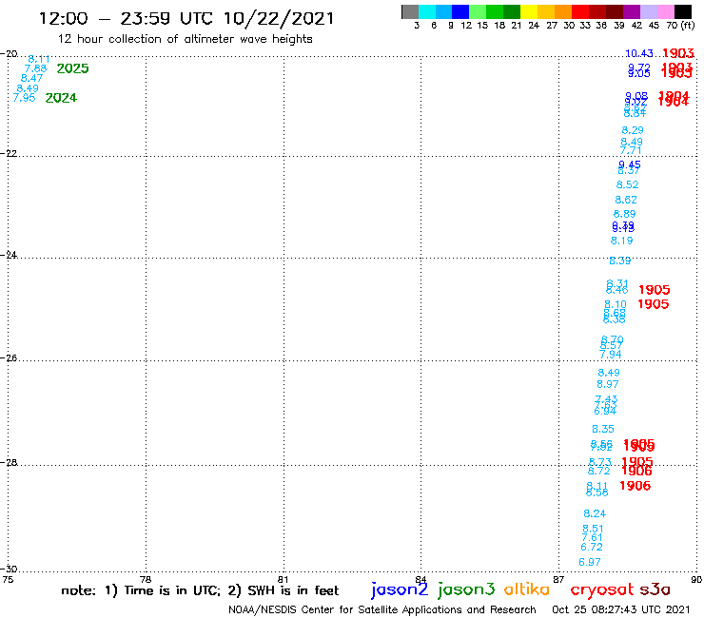This screenshot has width=704, height=618.
Task: Click the title '12:00 – 23:59 UTC 10/22/2021'
Action: coord(186,18)
